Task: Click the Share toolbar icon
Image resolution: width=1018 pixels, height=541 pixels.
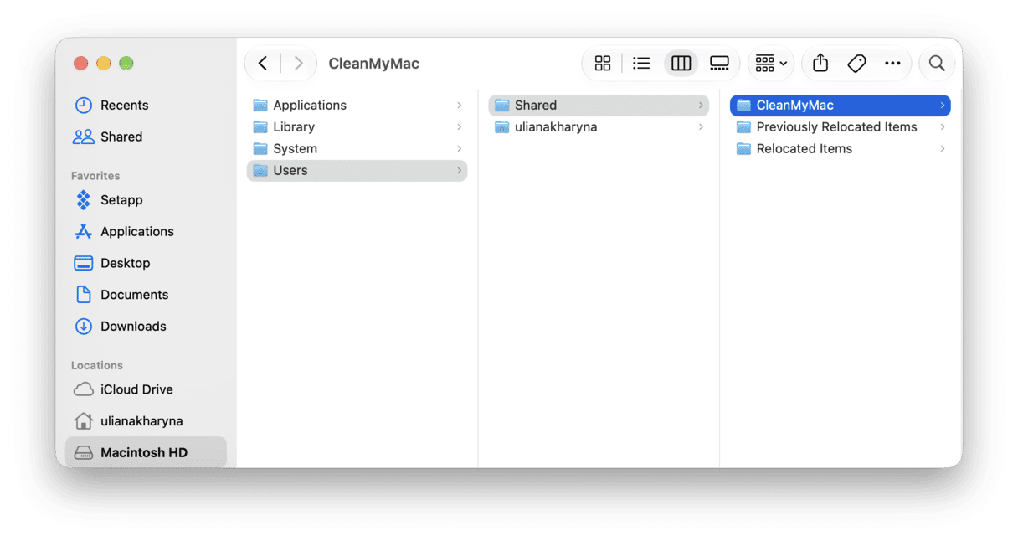Action: pyautogui.click(x=820, y=64)
